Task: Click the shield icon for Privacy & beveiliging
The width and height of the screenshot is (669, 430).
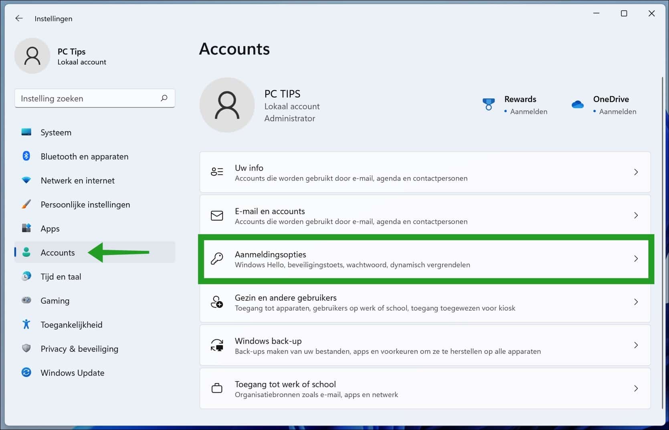Action: [x=26, y=348]
